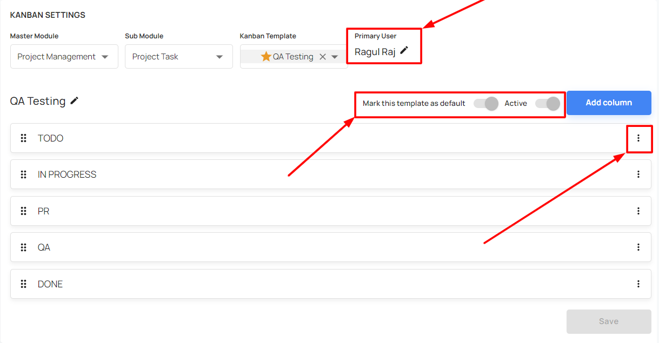Click the Save button
The height and width of the screenshot is (343, 659).
click(x=609, y=321)
